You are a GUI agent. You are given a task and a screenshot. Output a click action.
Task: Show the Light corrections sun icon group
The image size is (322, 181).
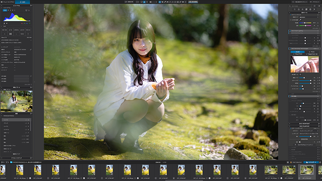point(295,9)
